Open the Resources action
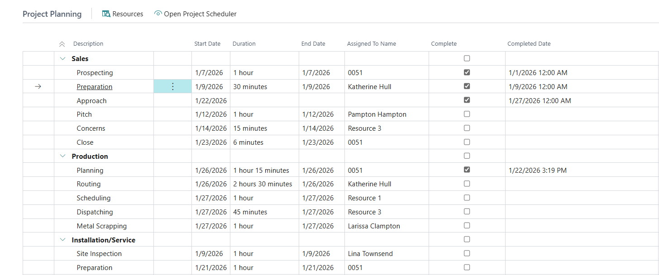The height and width of the screenshot is (275, 659). tap(128, 14)
